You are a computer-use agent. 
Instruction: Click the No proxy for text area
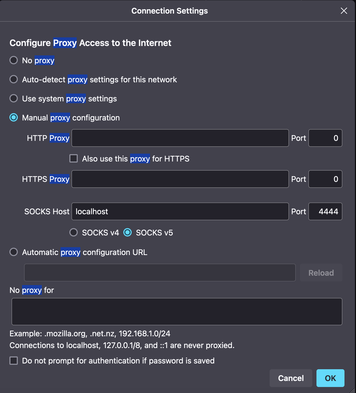[177, 311]
